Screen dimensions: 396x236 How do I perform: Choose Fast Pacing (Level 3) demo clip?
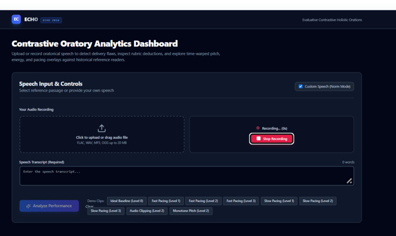pos(241,201)
